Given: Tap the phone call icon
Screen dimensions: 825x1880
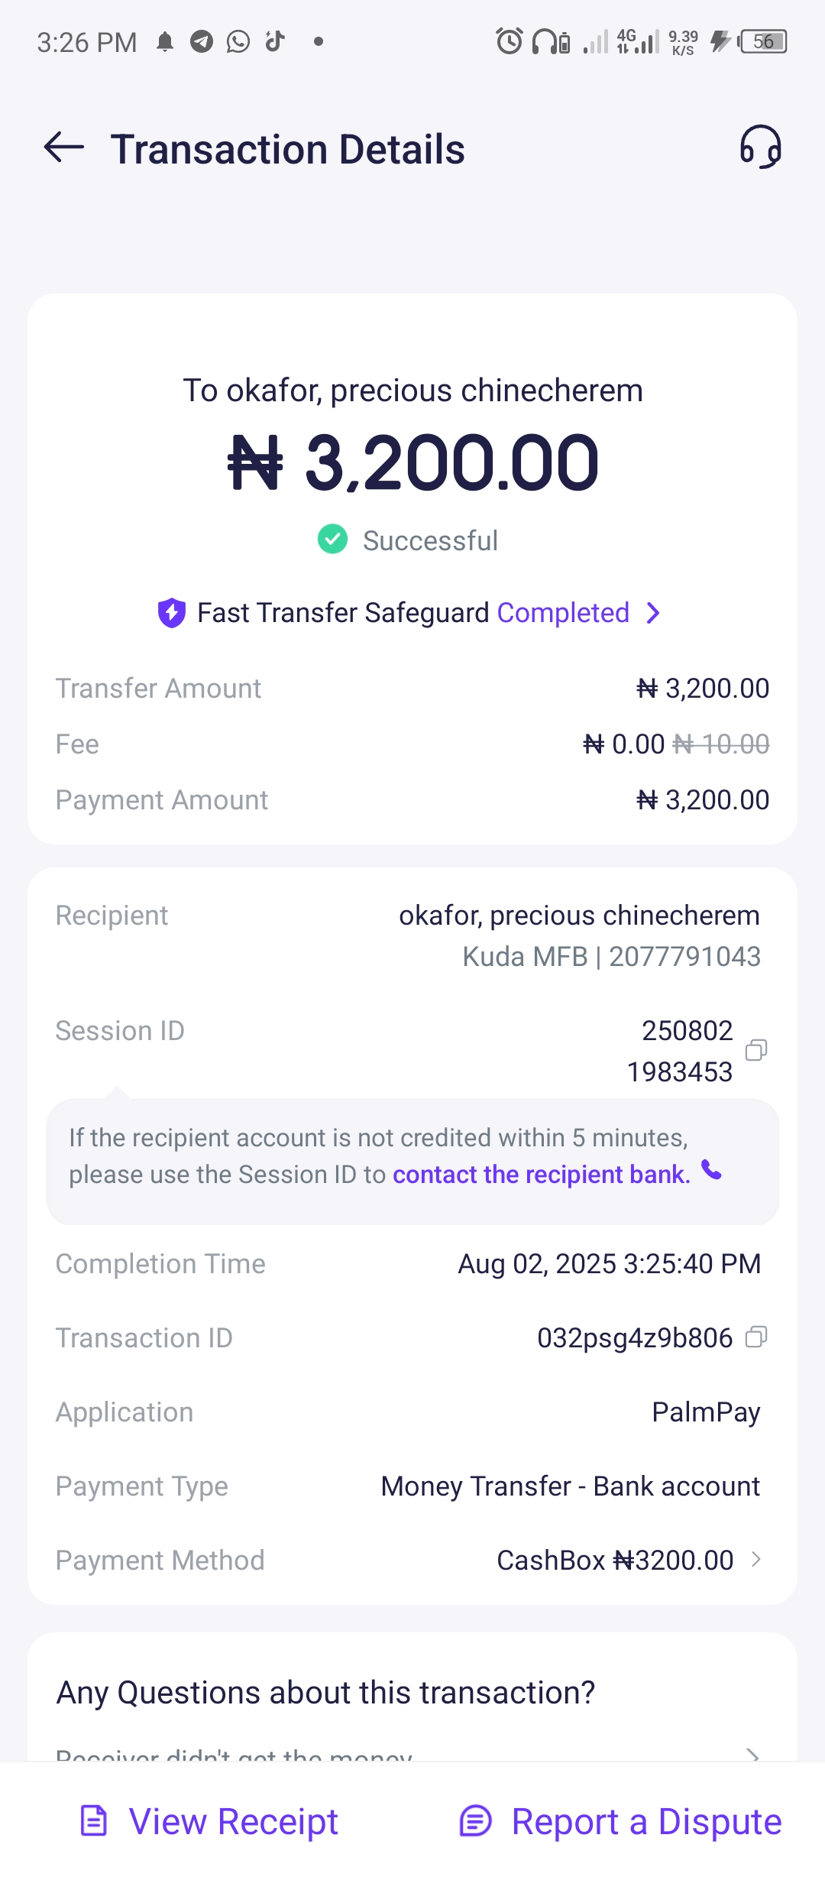Looking at the screenshot, I should click(x=711, y=1170).
